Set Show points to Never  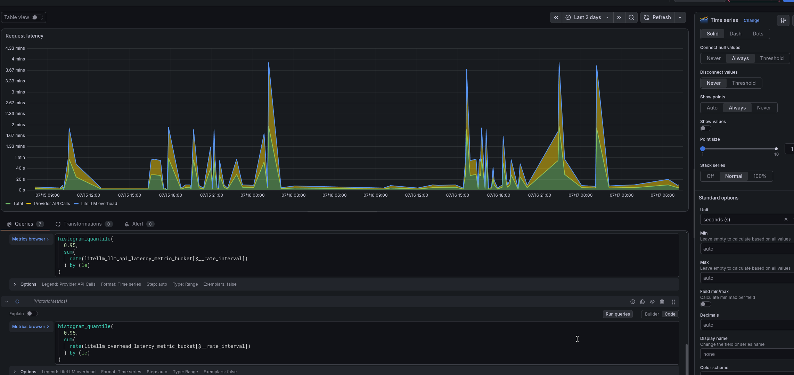764,108
